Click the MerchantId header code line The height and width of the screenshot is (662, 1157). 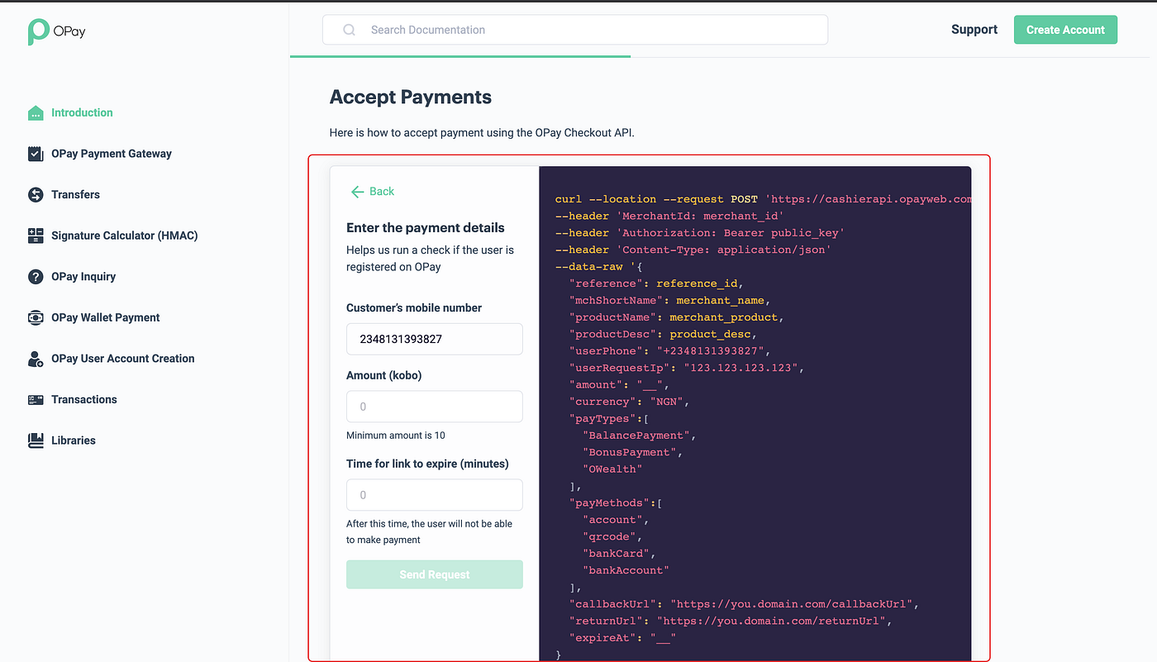[x=669, y=216]
